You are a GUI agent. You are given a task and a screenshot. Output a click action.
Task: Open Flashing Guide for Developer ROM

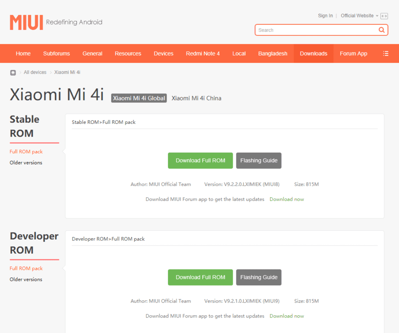point(259,277)
